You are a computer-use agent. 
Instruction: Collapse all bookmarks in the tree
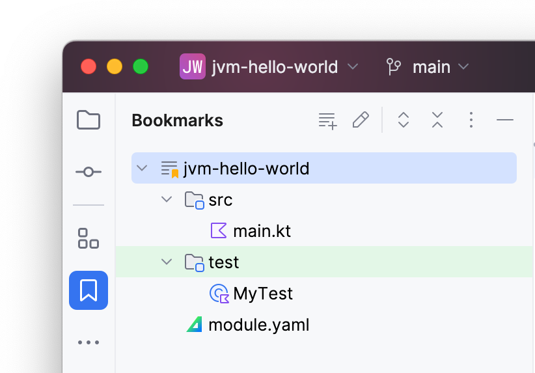tap(437, 120)
